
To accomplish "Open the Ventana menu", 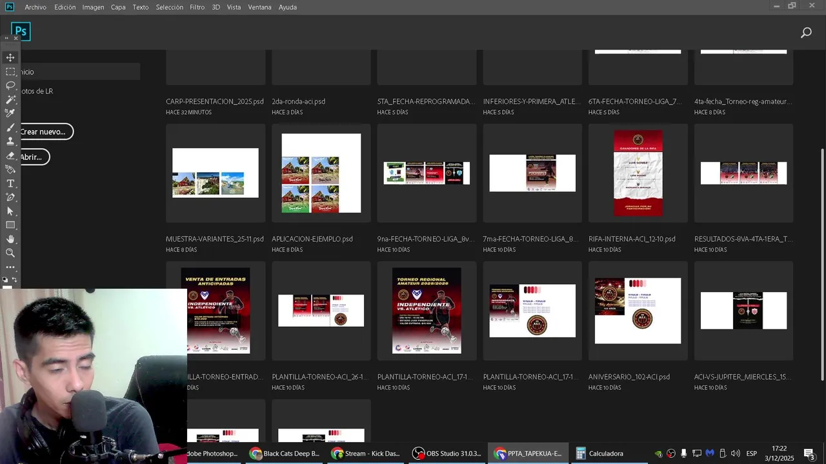I will 259,7.
